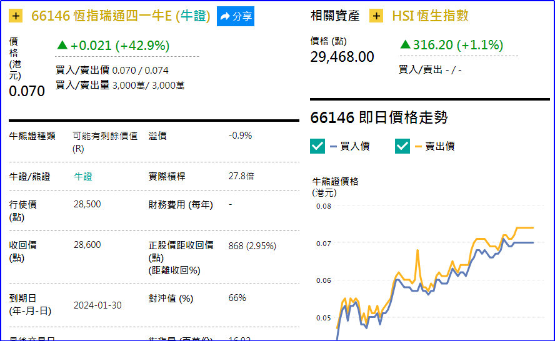The width and height of the screenshot is (555, 341).
Task: Select HSI change 316.20 (+1.1%)
Action: click(x=452, y=45)
